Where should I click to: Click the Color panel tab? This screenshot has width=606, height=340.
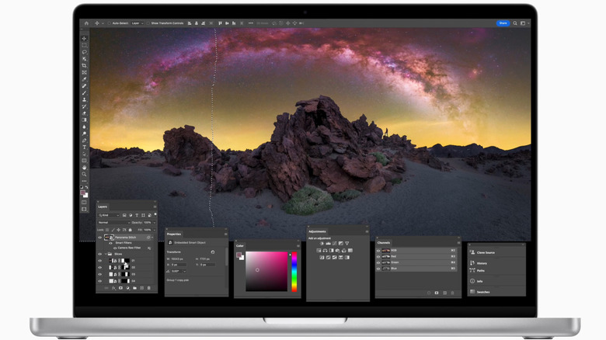tap(240, 246)
